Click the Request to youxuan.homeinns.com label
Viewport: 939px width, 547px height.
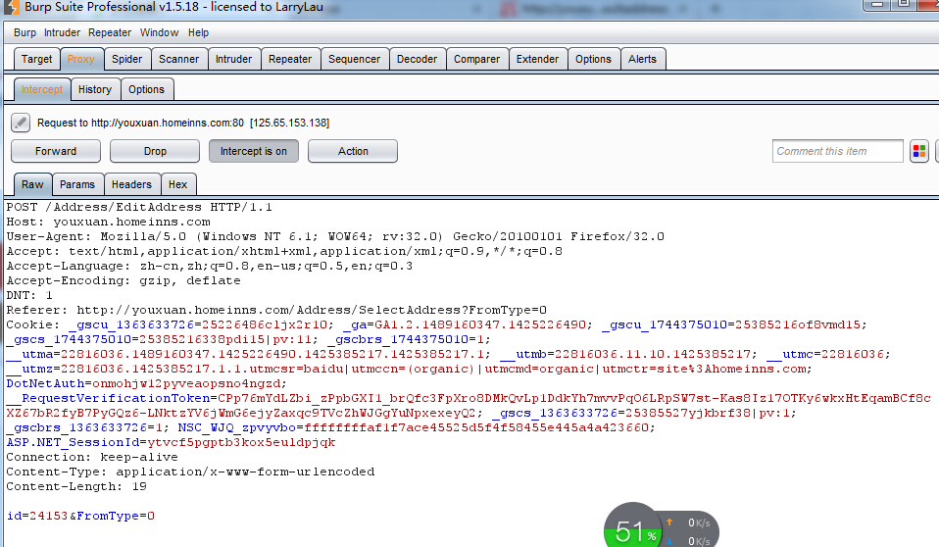183,123
